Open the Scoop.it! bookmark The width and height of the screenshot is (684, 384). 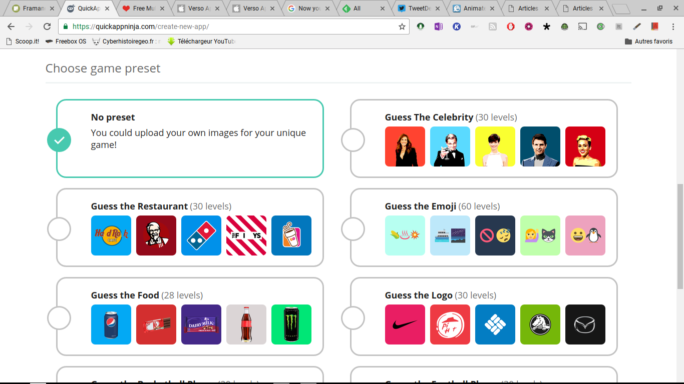click(x=23, y=41)
